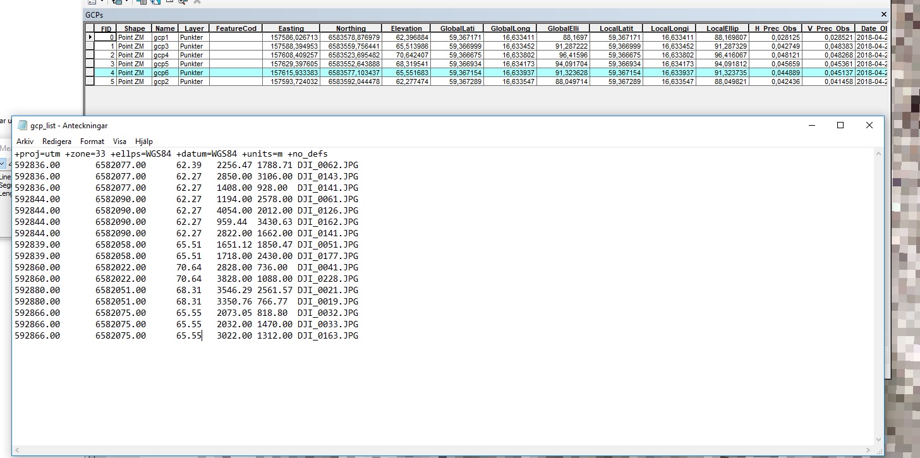This screenshot has width=920, height=458.
Task: Close the gcp_list Notepad window
Action: [x=869, y=126]
